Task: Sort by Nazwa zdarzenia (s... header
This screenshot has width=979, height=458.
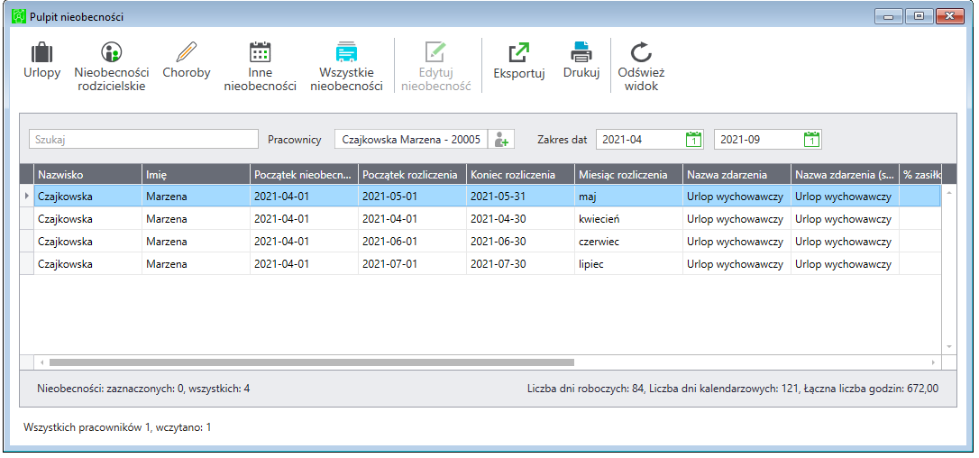Action: click(x=844, y=174)
